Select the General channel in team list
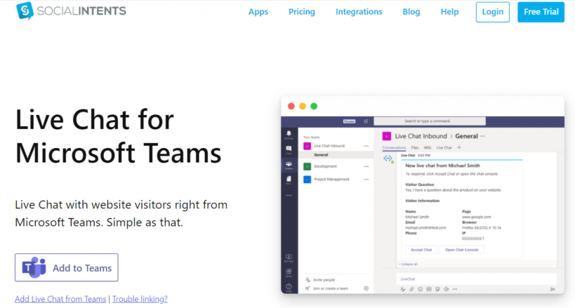The width and height of the screenshot is (575, 308). [x=321, y=155]
